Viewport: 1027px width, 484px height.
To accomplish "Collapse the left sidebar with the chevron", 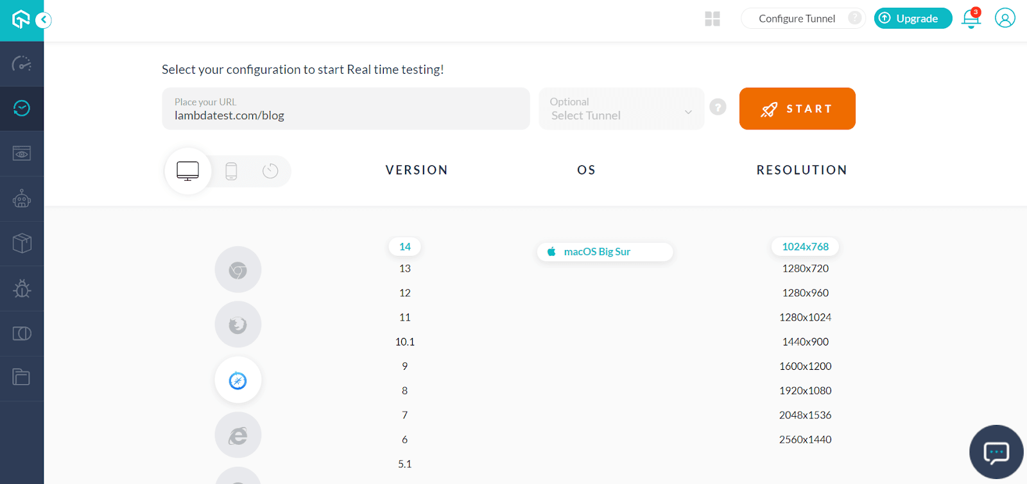I will (x=44, y=20).
